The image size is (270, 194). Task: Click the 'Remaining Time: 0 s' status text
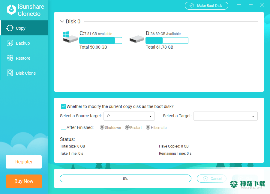(x=175, y=154)
